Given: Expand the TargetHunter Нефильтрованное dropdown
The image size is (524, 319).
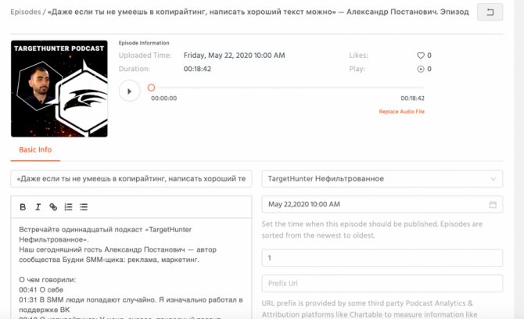Looking at the screenshot, I should (382, 179).
